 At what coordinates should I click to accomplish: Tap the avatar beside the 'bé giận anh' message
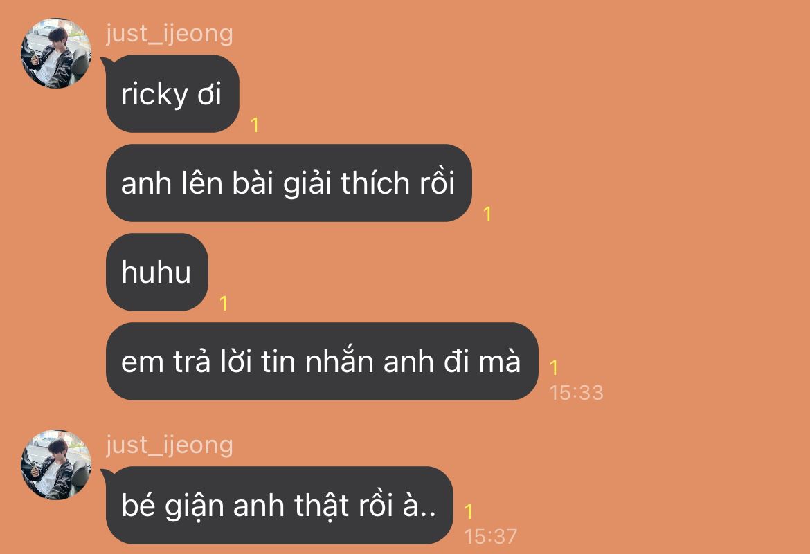[x=56, y=464]
